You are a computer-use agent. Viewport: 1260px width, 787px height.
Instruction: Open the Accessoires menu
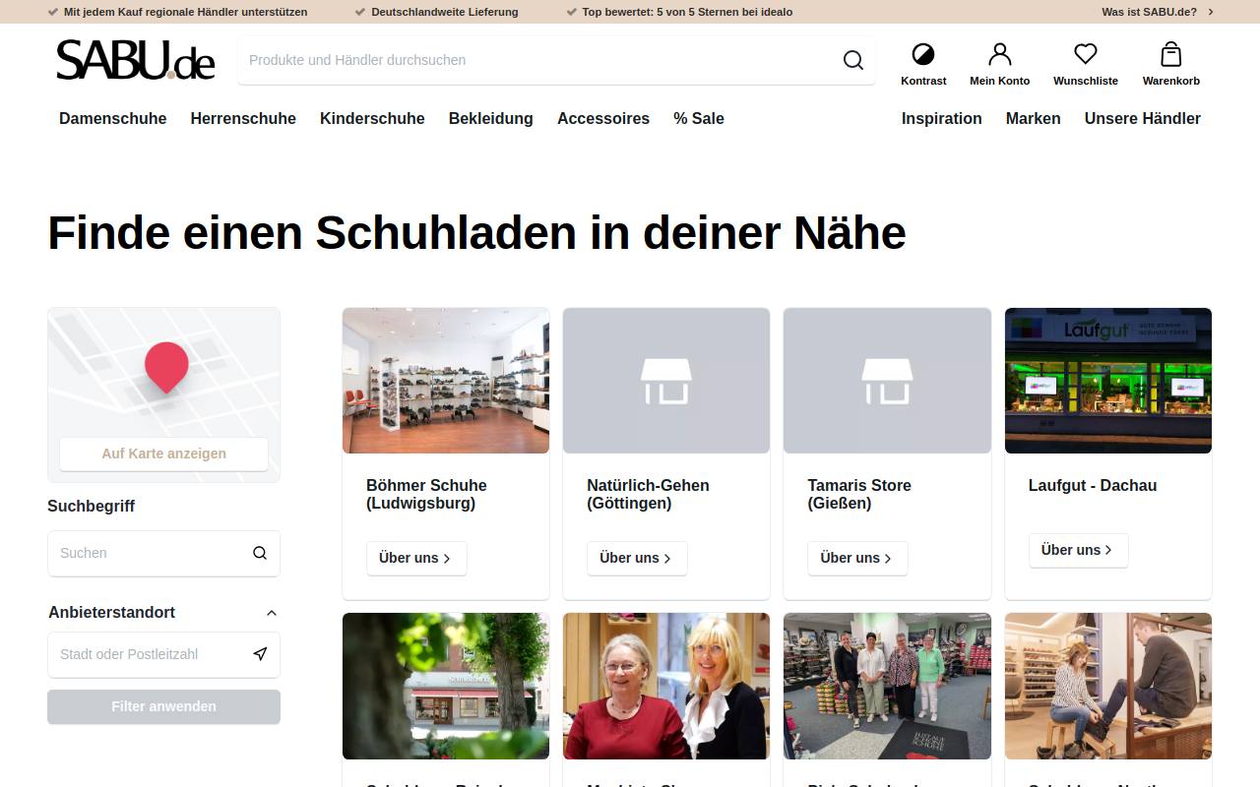pyautogui.click(x=603, y=118)
